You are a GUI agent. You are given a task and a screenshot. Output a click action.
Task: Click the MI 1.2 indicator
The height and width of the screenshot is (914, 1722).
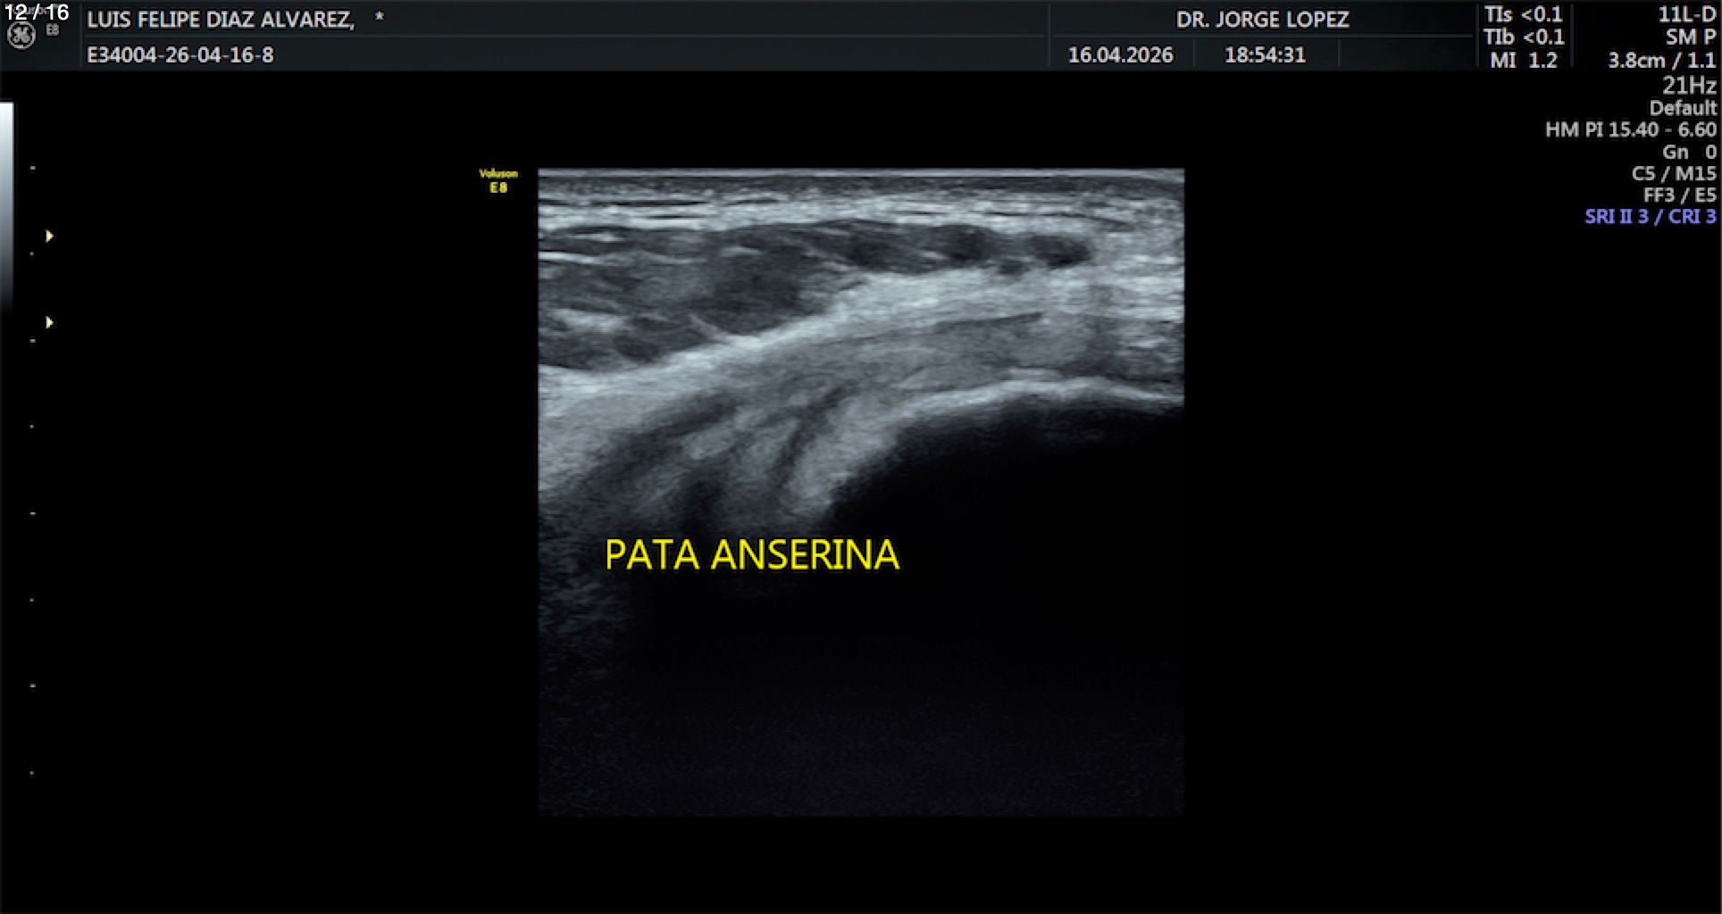coord(1523,61)
